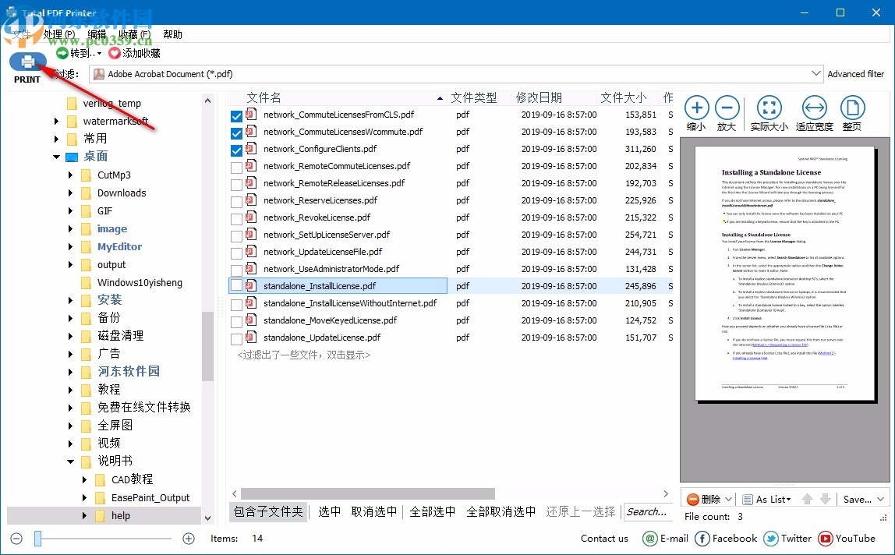Click the file list horizontal scrollbar
Screen dimensions: 895x555
pos(368,493)
